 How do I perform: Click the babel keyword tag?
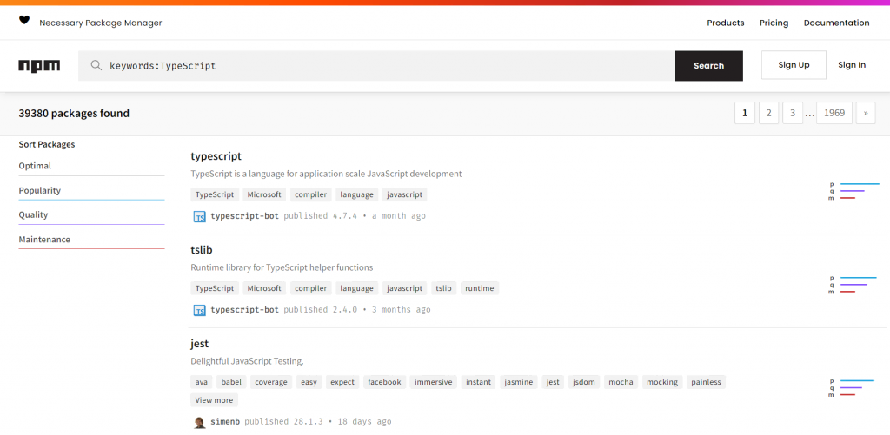(x=231, y=382)
